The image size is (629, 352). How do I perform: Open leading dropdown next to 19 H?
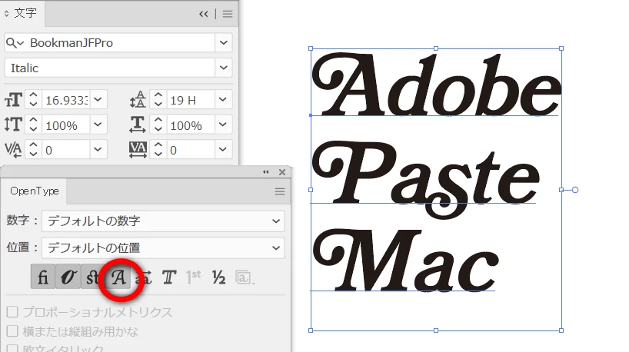pos(223,99)
